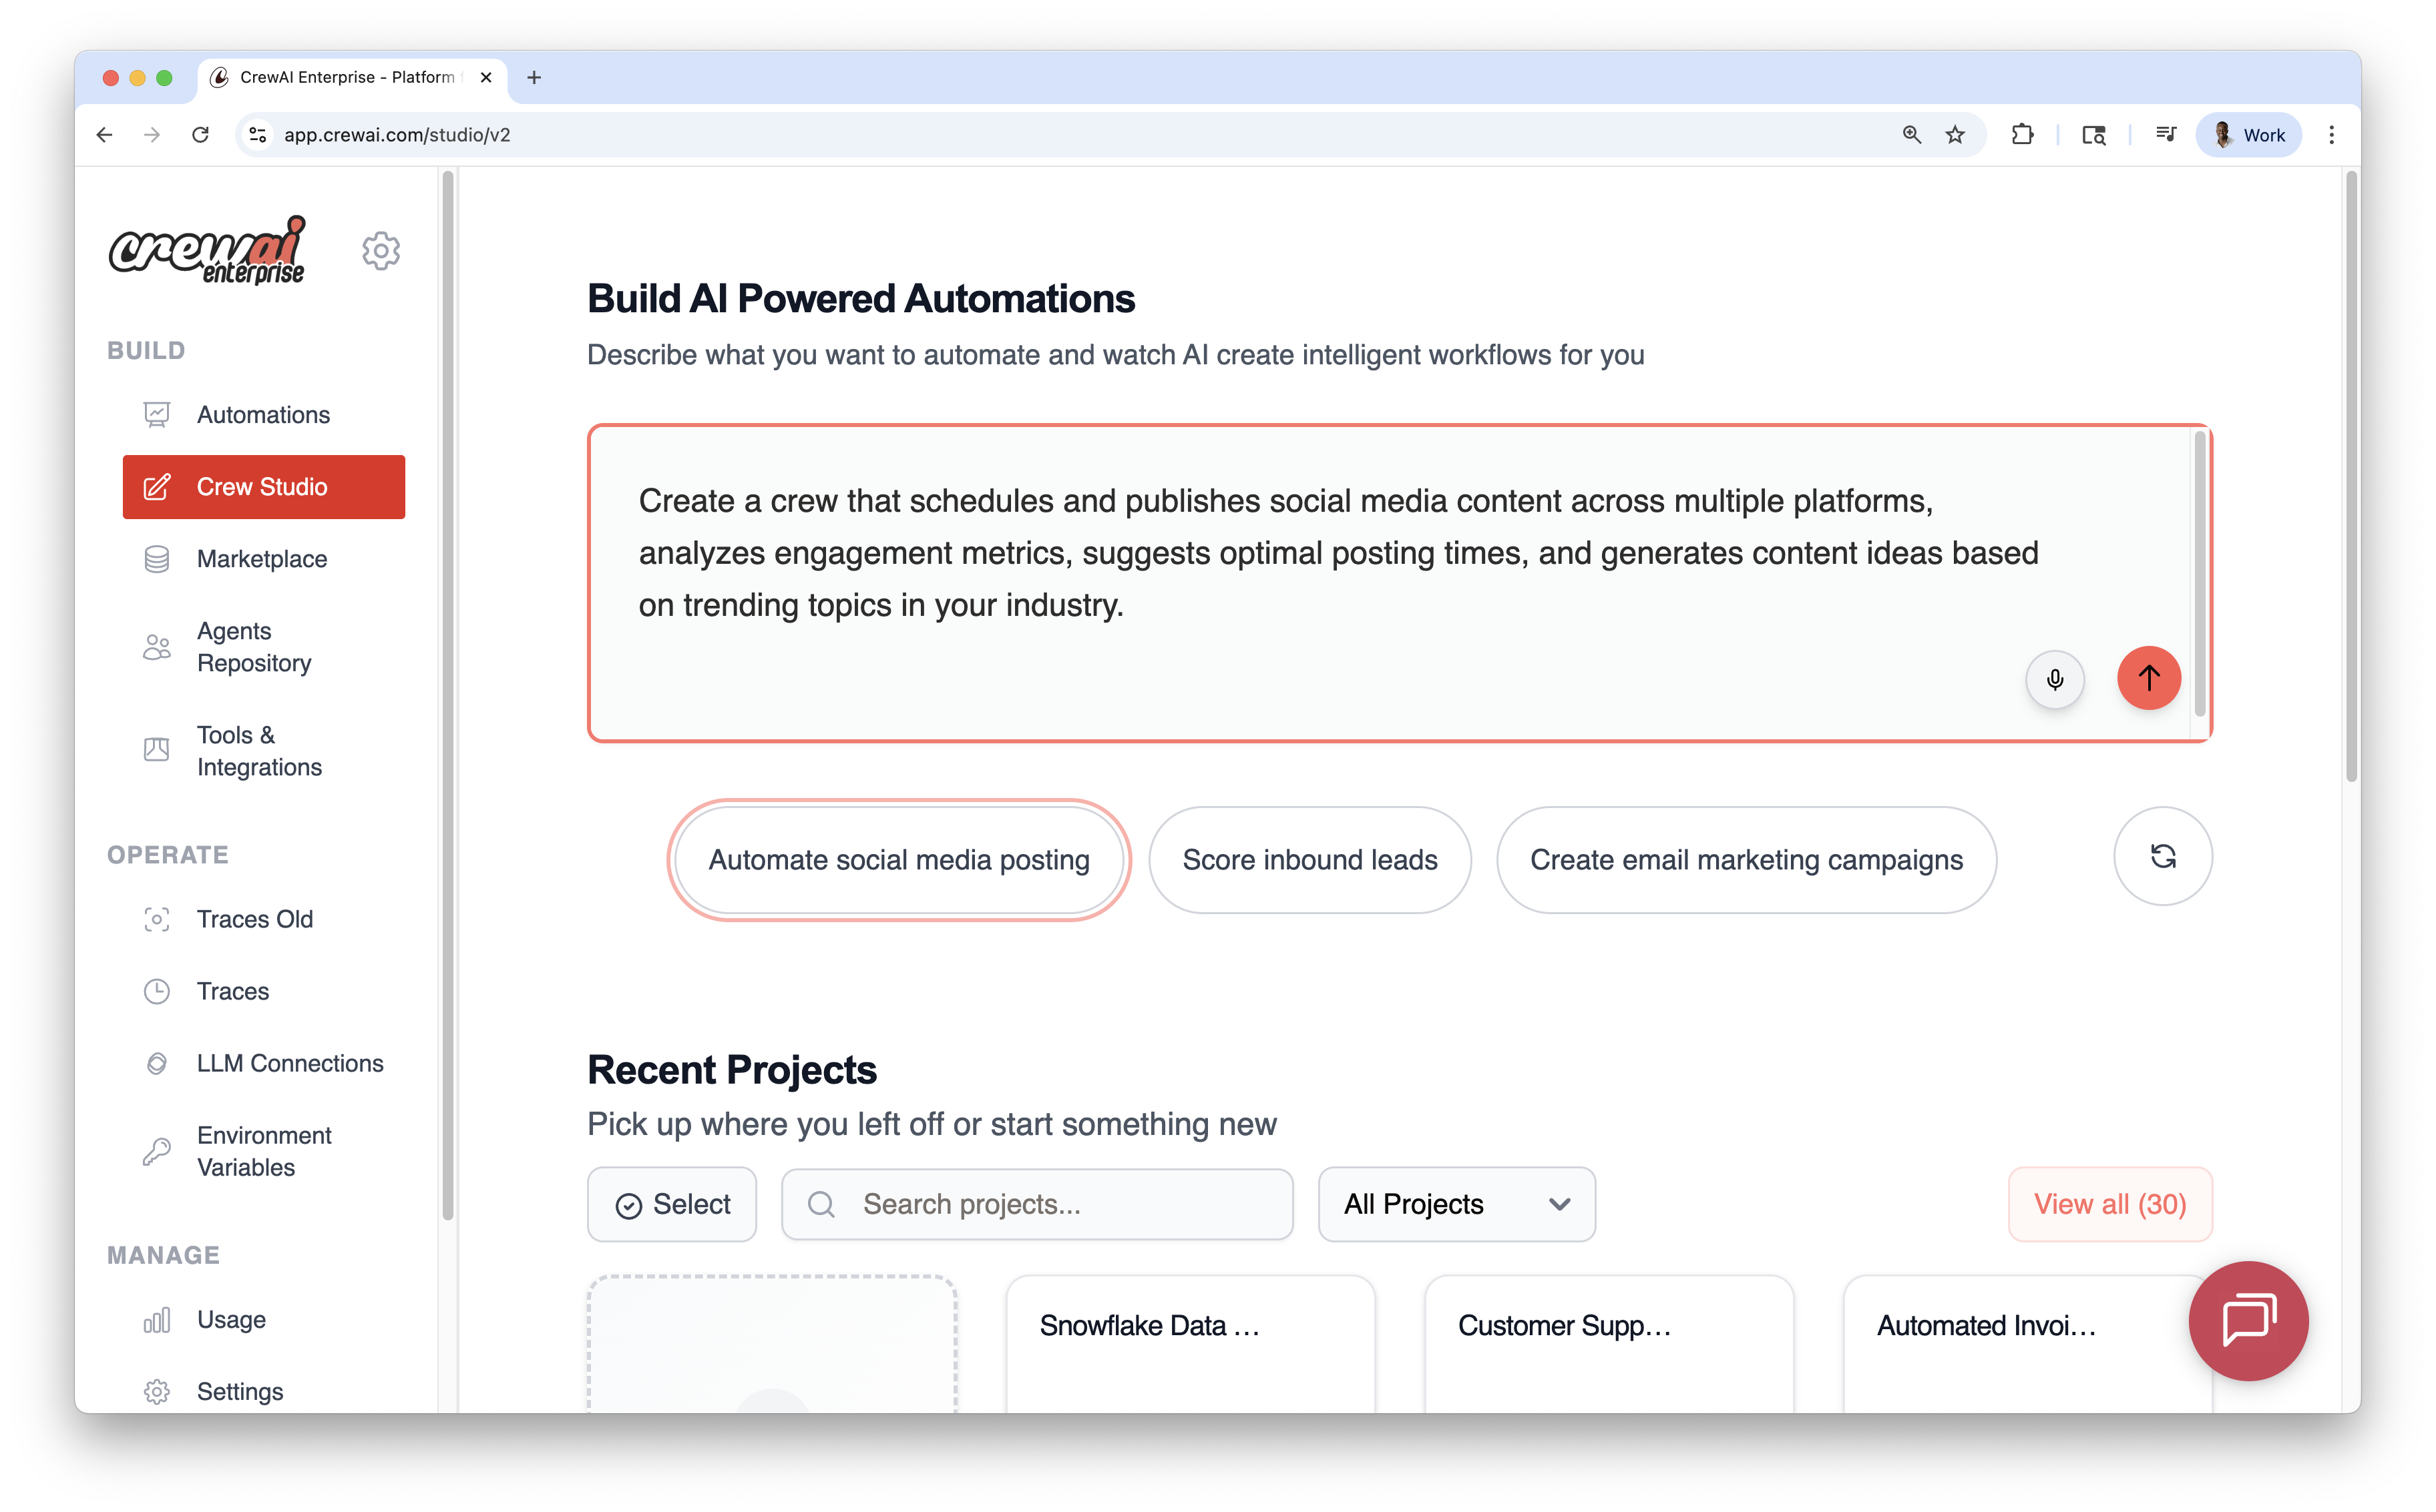The height and width of the screenshot is (1512, 2436).
Task: Open the Automations section in the sidebar
Action: 263,414
